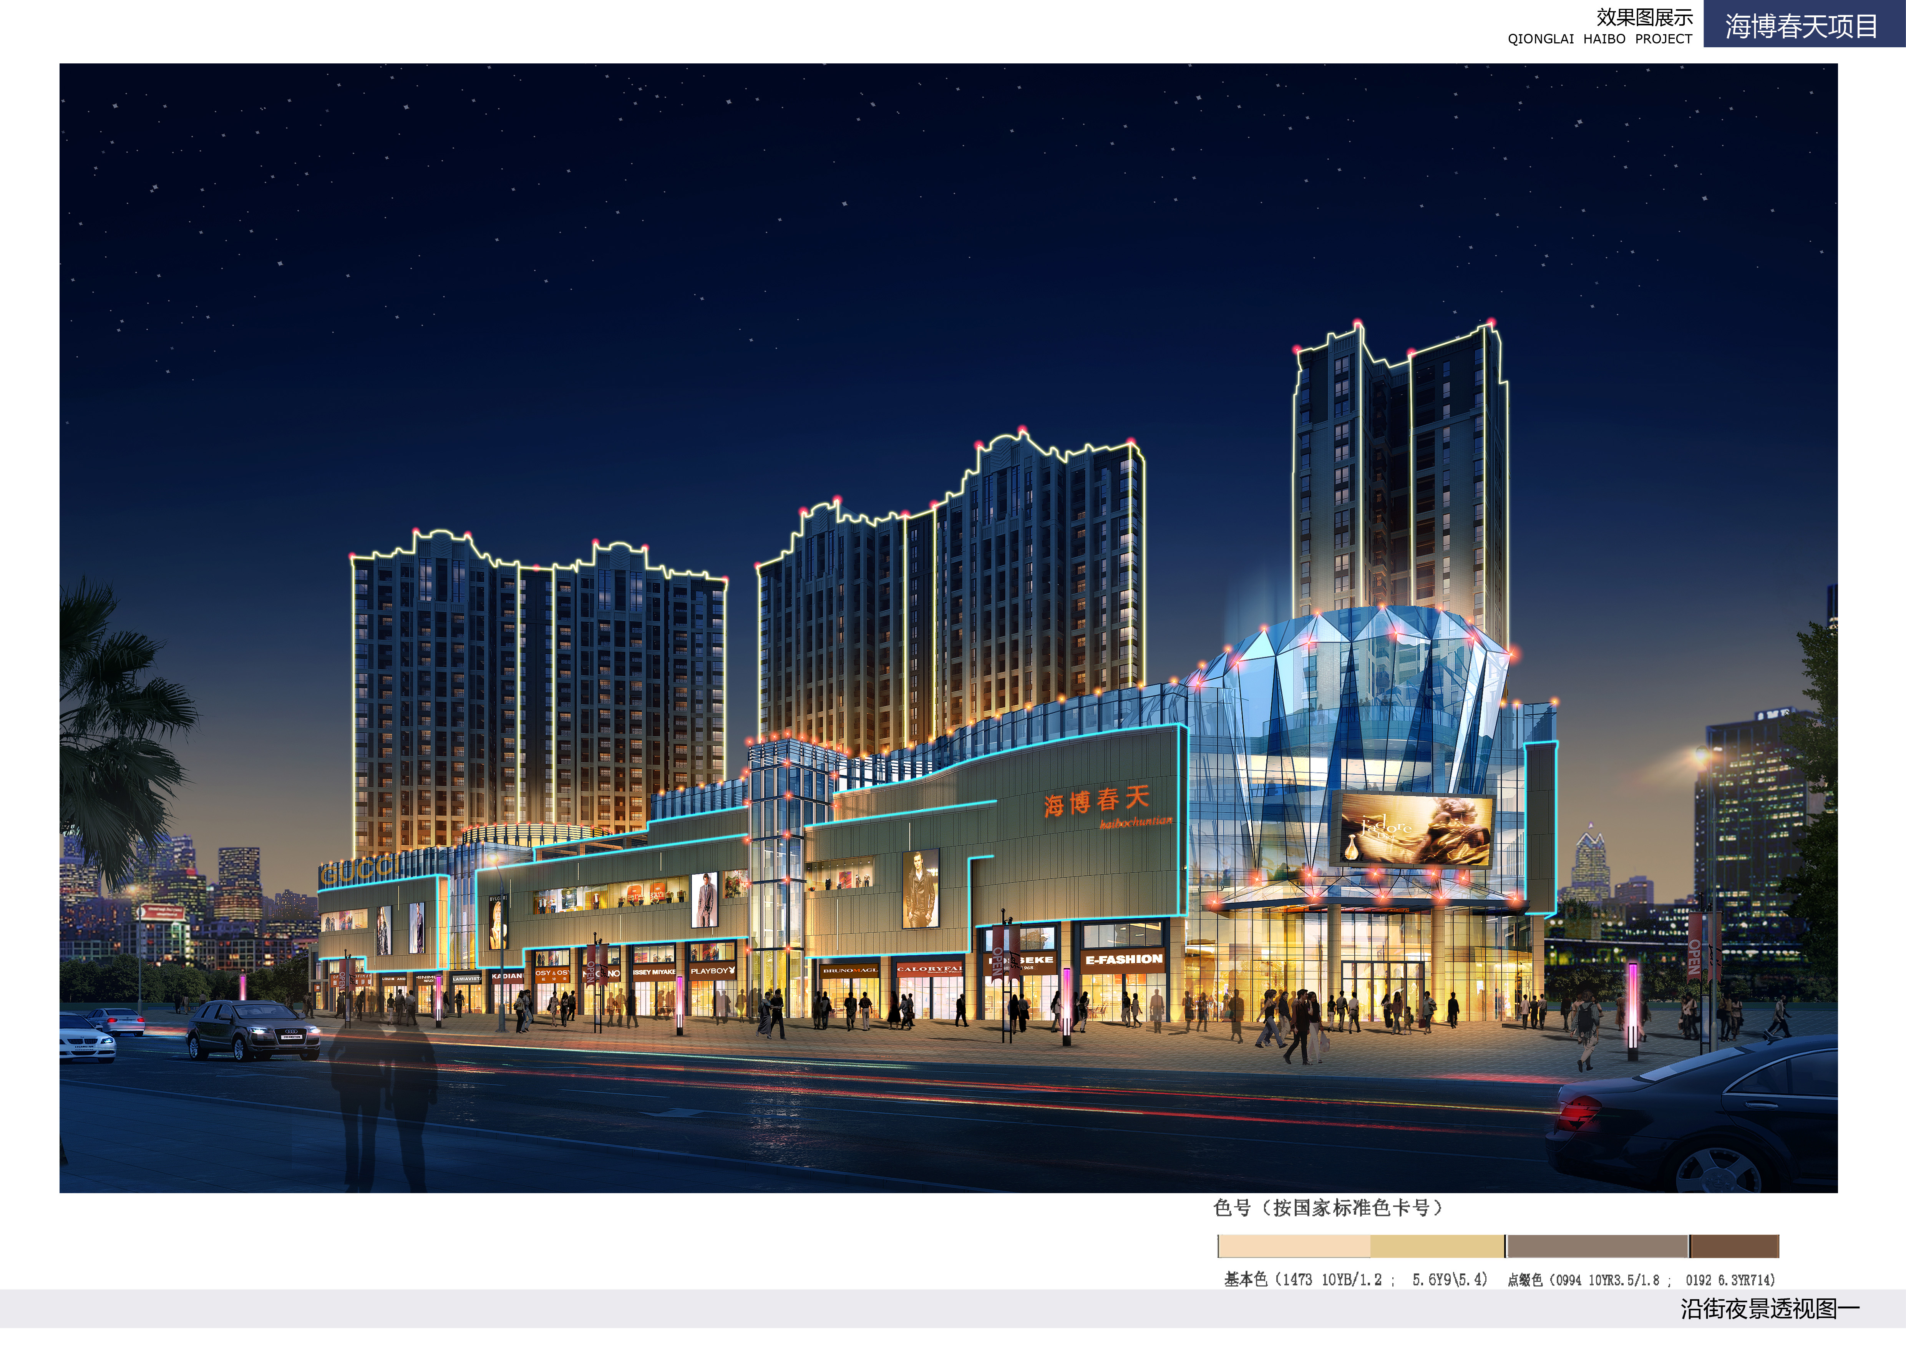Image resolution: width=1906 pixels, height=1348 pixels.
Task: Click the dark brown accent swatch
Action: pos(1734,1246)
